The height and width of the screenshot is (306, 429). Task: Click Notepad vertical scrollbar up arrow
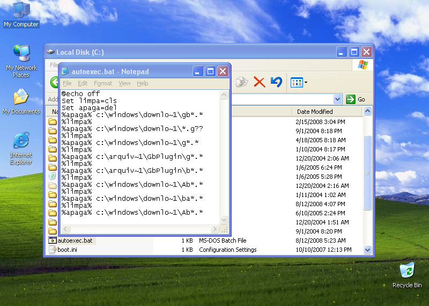[224, 95]
